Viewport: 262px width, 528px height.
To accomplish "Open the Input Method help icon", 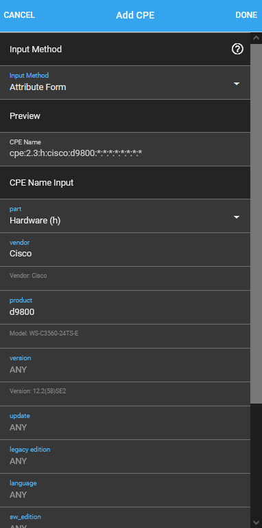I will click(237, 49).
